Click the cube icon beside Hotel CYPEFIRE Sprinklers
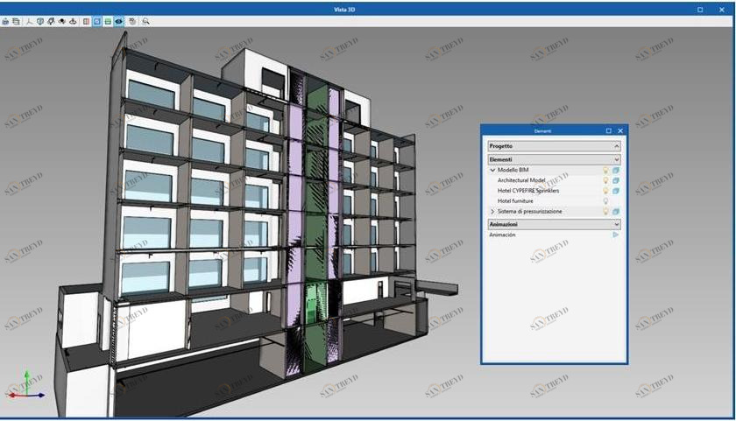The image size is (736, 421). [616, 191]
